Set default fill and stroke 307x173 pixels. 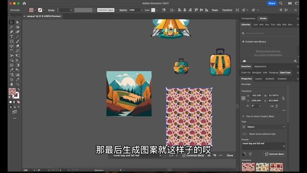click(x=10, y=97)
